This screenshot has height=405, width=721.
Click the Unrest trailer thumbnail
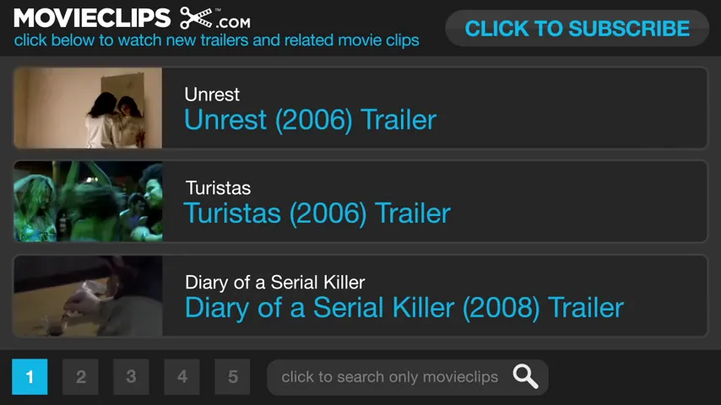click(88, 108)
